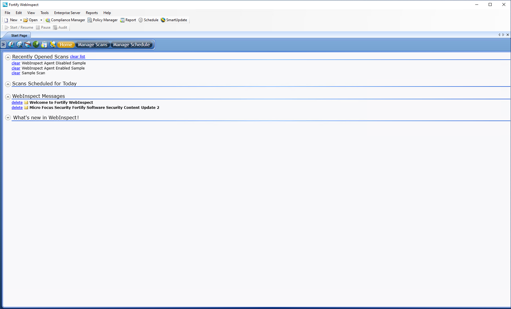Screen dimensions: 511x309
Task: Clear WebInspect Agent Disabled Sample from recents
Action: point(16,63)
